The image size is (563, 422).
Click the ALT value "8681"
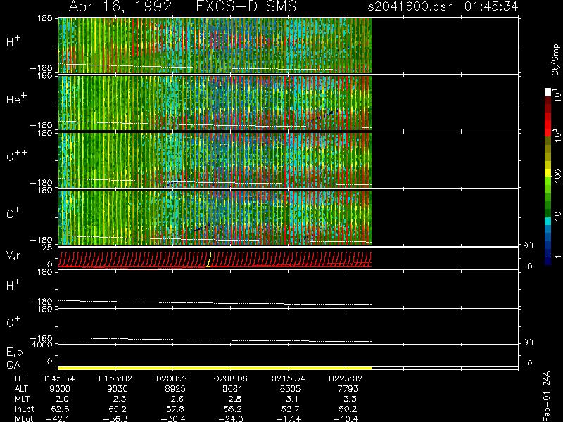(232, 389)
